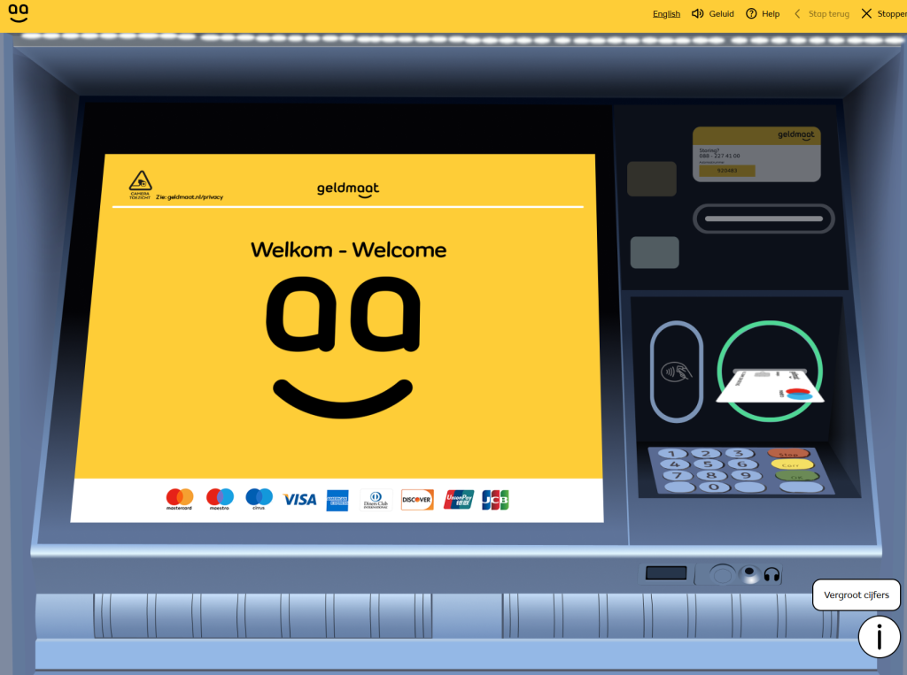Click keypad key 5

(709, 464)
